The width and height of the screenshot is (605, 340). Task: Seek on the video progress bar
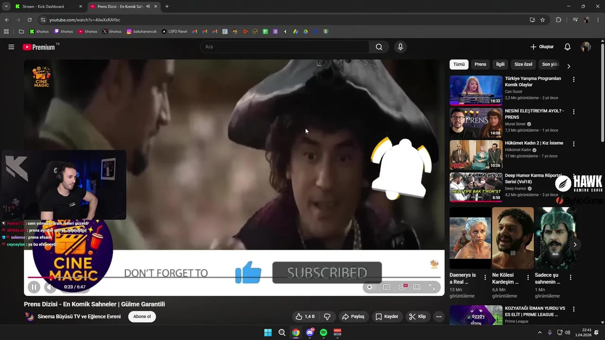pos(234,277)
